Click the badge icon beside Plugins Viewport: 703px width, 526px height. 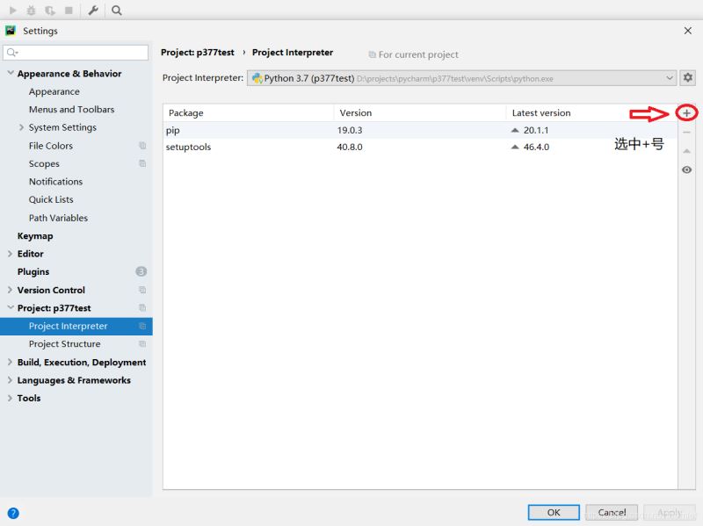[141, 271]
